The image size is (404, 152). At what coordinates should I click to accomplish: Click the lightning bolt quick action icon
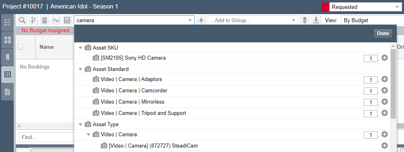201,20
